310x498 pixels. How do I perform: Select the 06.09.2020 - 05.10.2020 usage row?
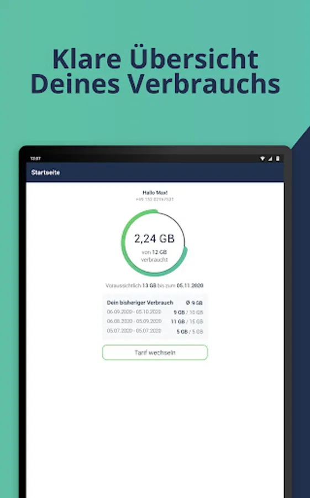click(x=155, y=312)
